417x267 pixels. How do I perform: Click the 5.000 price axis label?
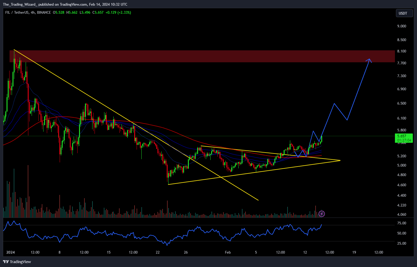tap(402, 165)
